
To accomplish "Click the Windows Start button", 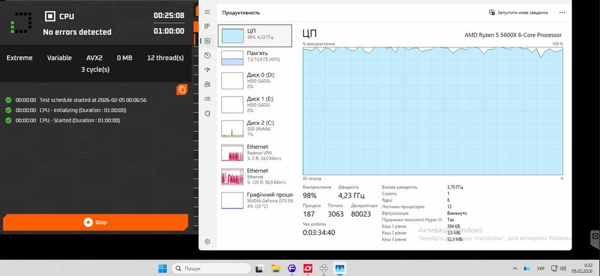I will click(163, 269).
